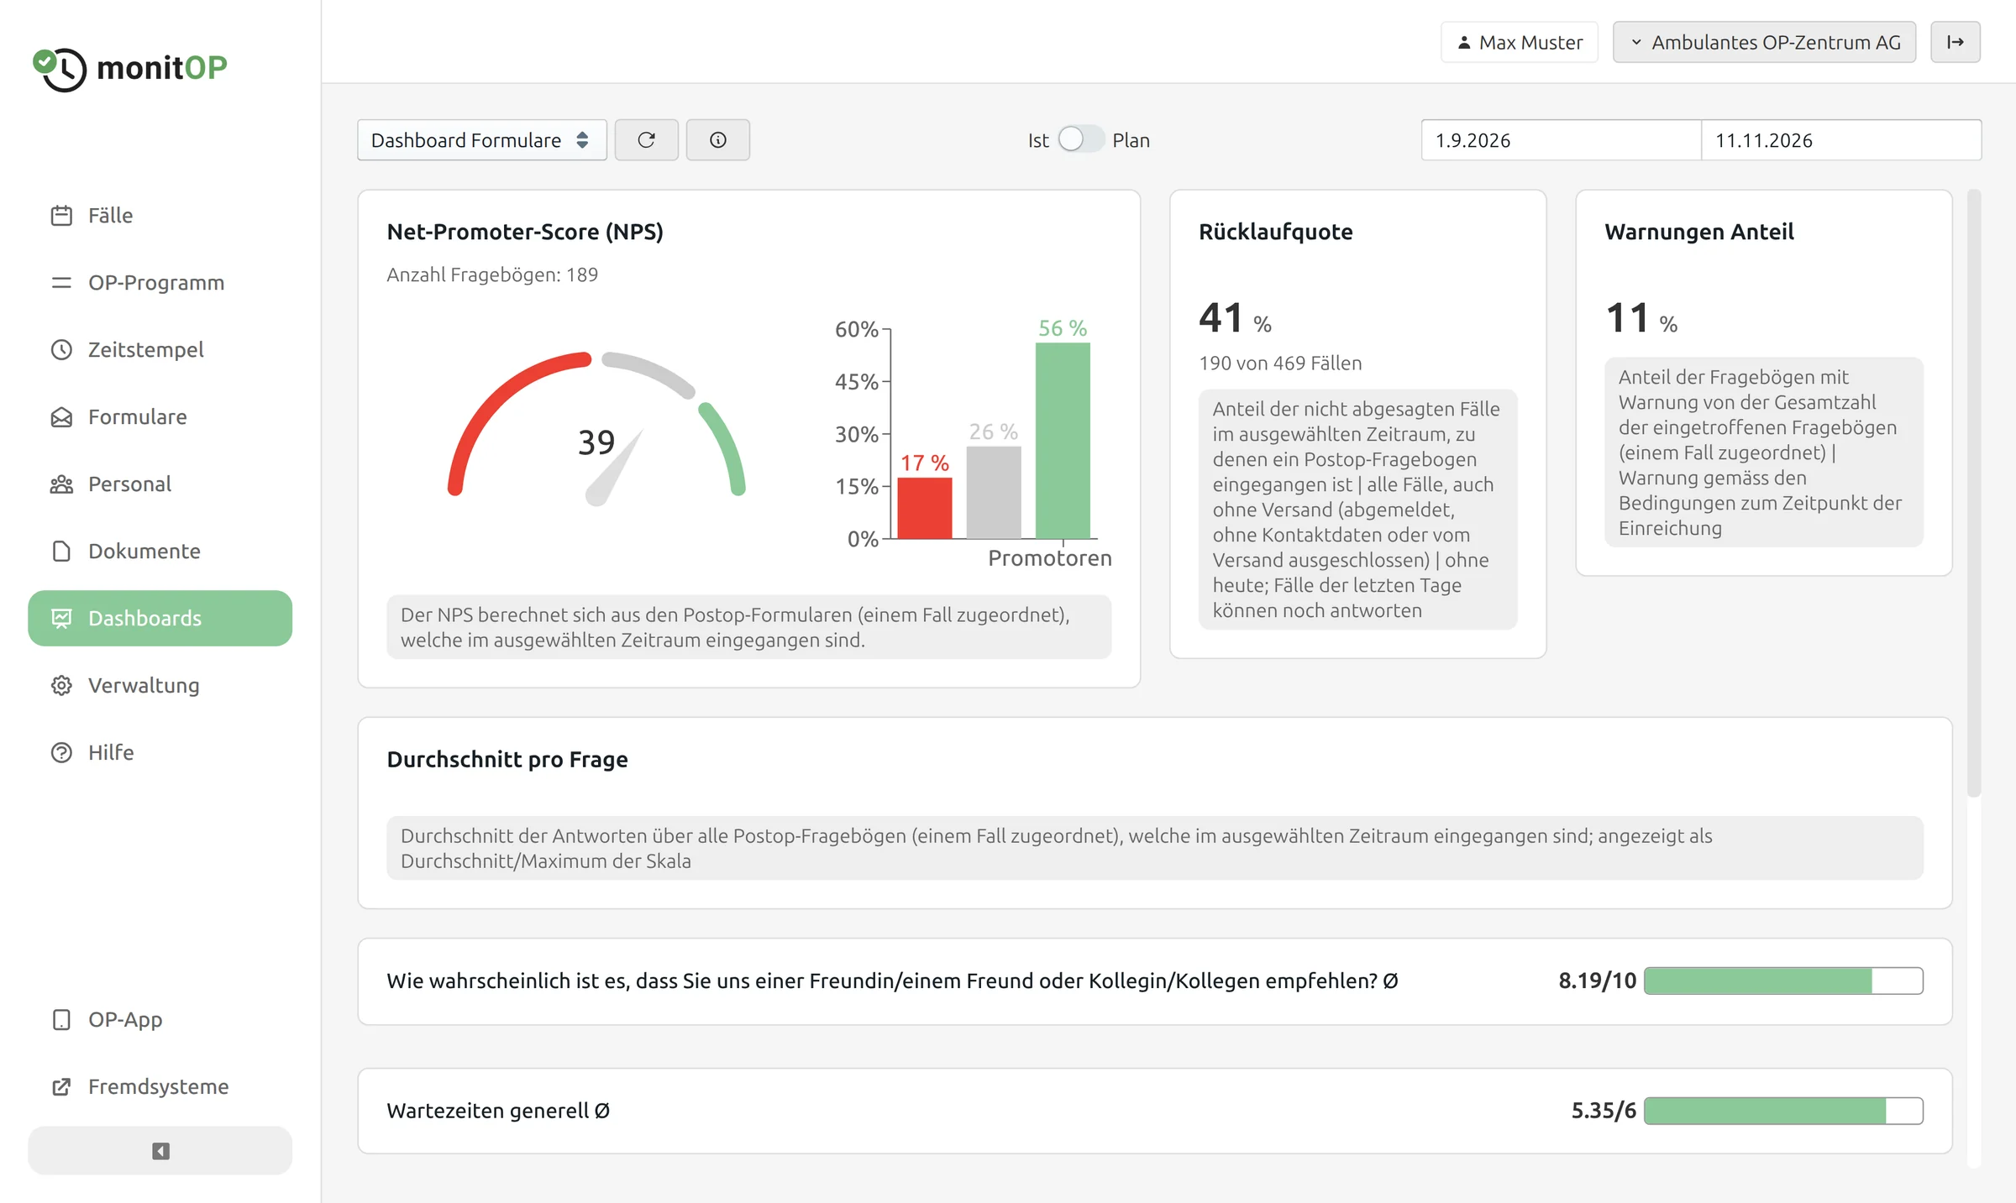This screenshot has height=1203, width=2016.
Task: Click the dashboard vertical scrollbar
Action: coord(1974,494)
